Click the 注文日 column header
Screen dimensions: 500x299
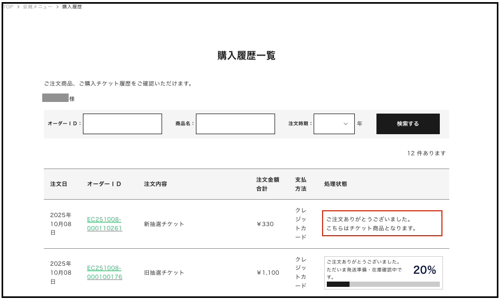(59, 184)
